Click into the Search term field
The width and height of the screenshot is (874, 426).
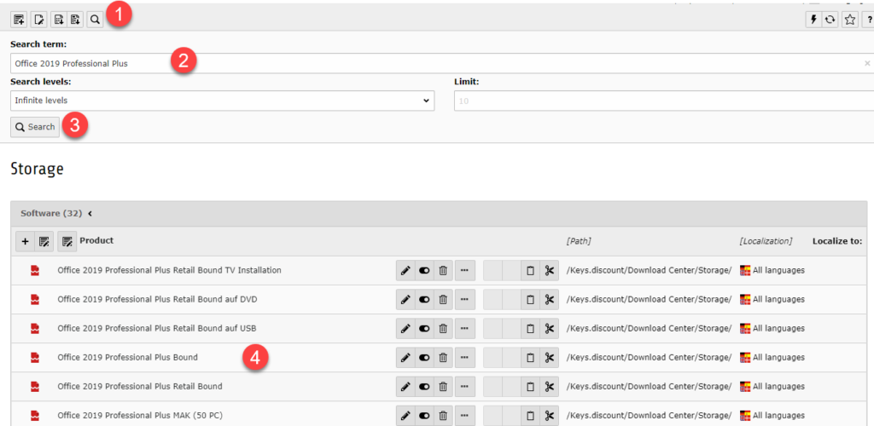click(427, 63)
